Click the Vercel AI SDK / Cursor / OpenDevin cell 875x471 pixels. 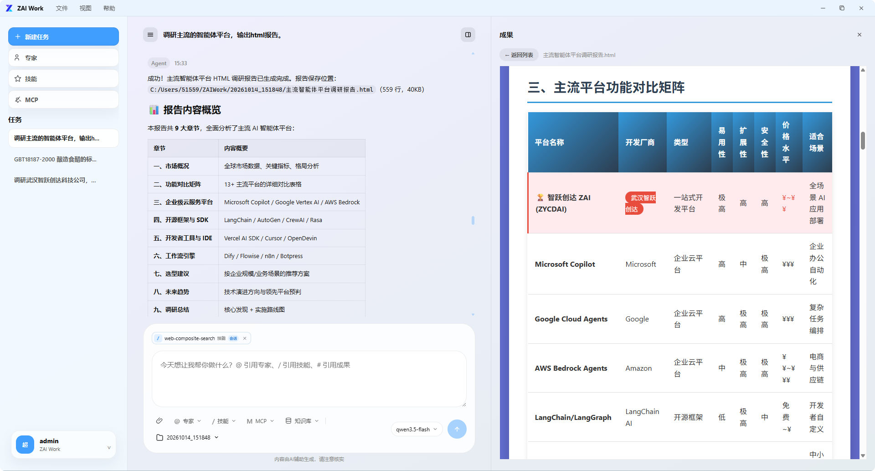pos(292,238)
